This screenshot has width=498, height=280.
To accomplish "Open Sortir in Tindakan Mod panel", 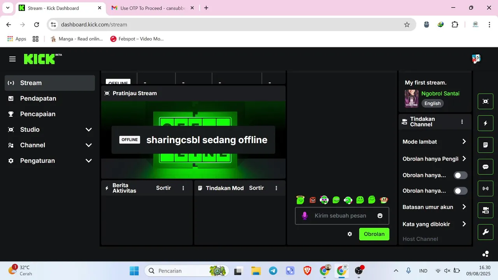I will tap(256, 188).
